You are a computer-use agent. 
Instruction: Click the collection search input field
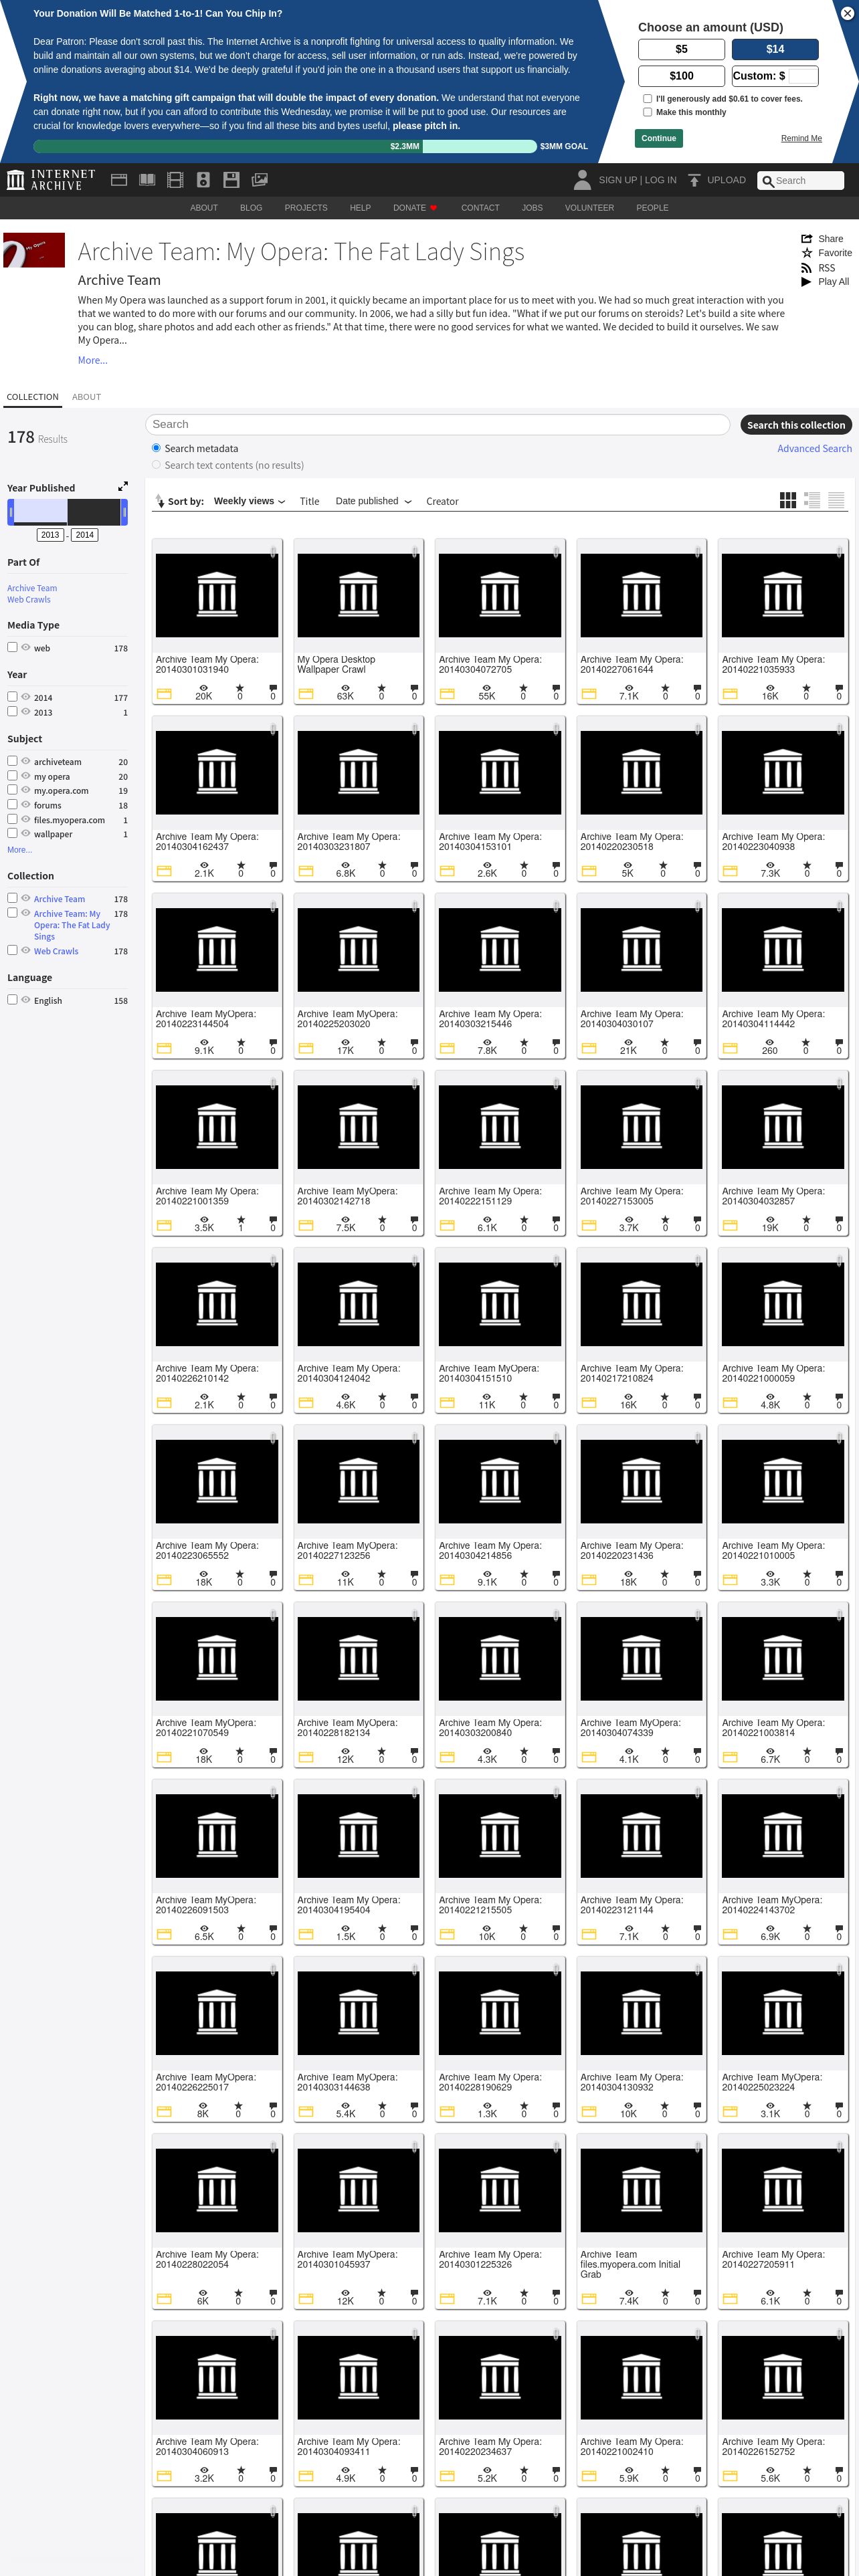pyautogui.click(x=437, y=425)
